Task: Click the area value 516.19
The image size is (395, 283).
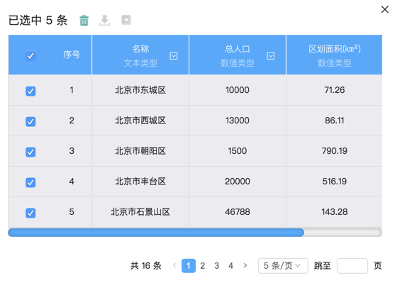Action: (x=334, y=182)
